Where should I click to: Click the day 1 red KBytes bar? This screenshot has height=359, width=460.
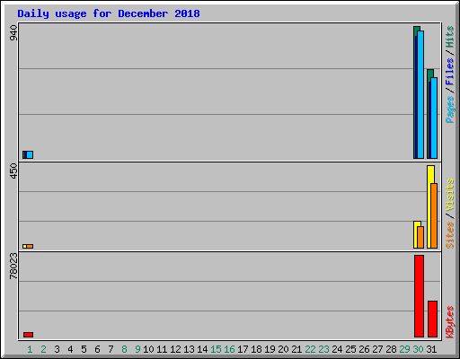[x=28, y=335]
